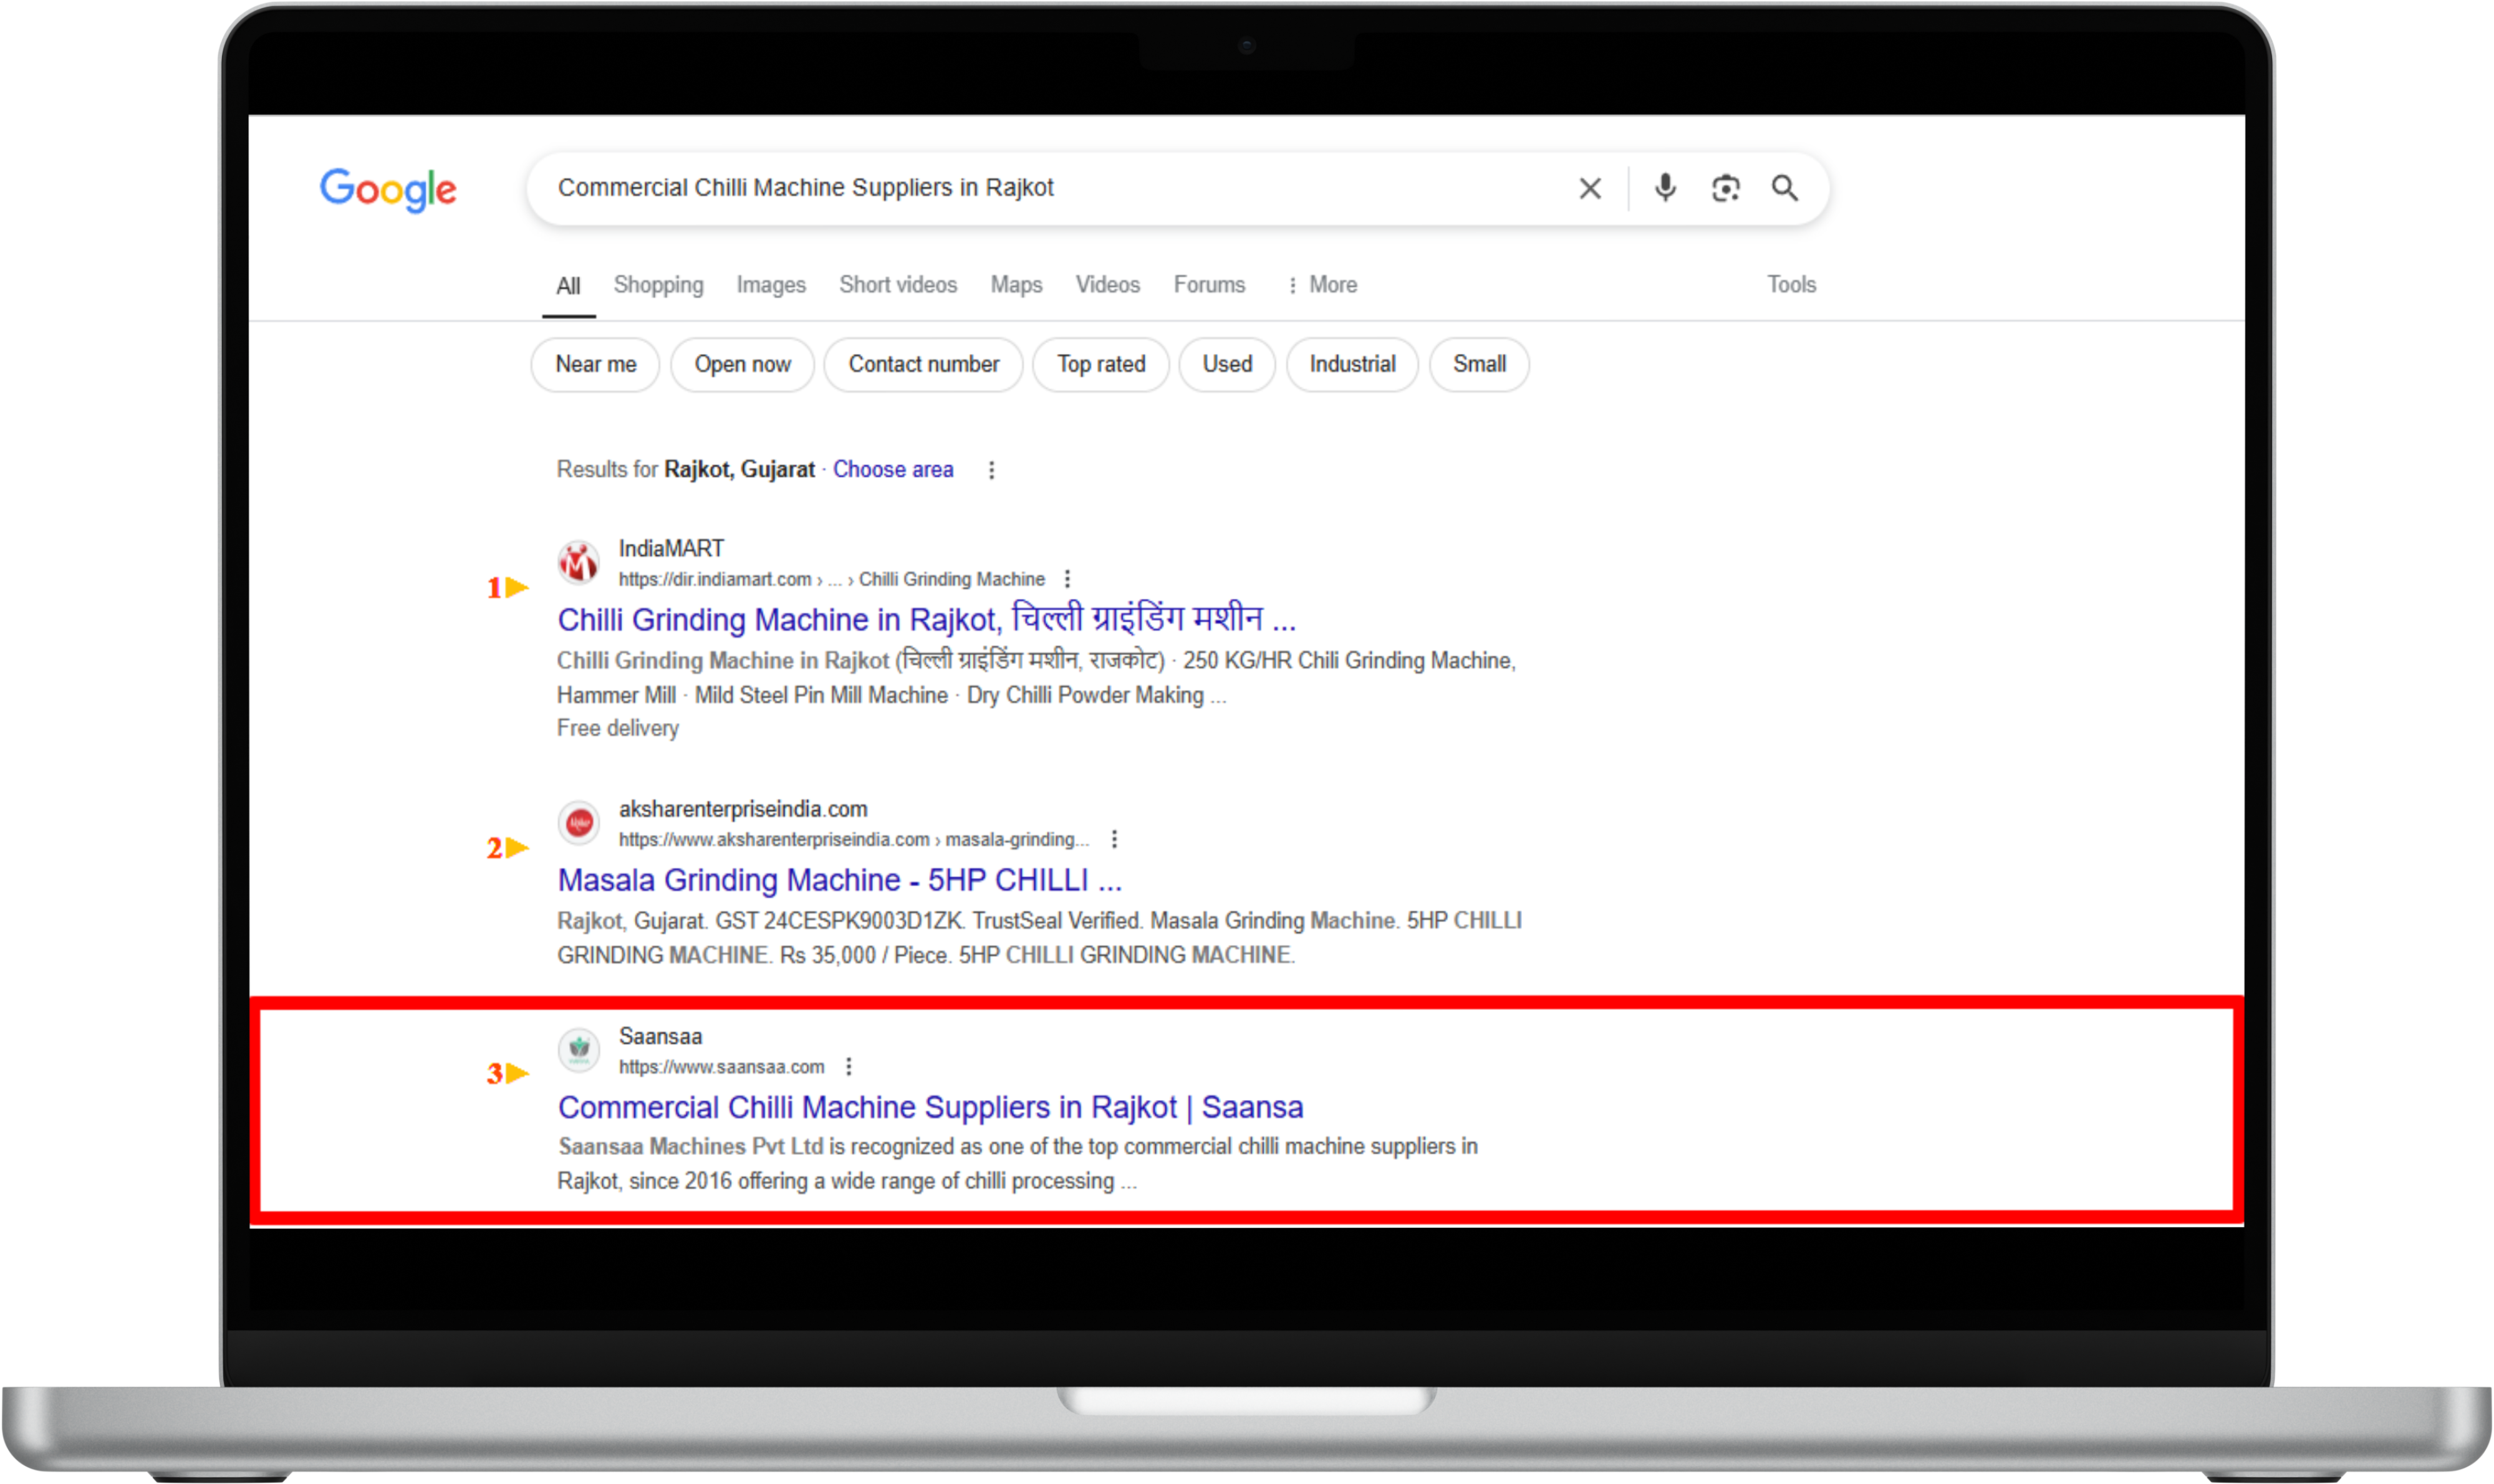
Task: Switch to the Images tab
Action: tap(770, 285)
